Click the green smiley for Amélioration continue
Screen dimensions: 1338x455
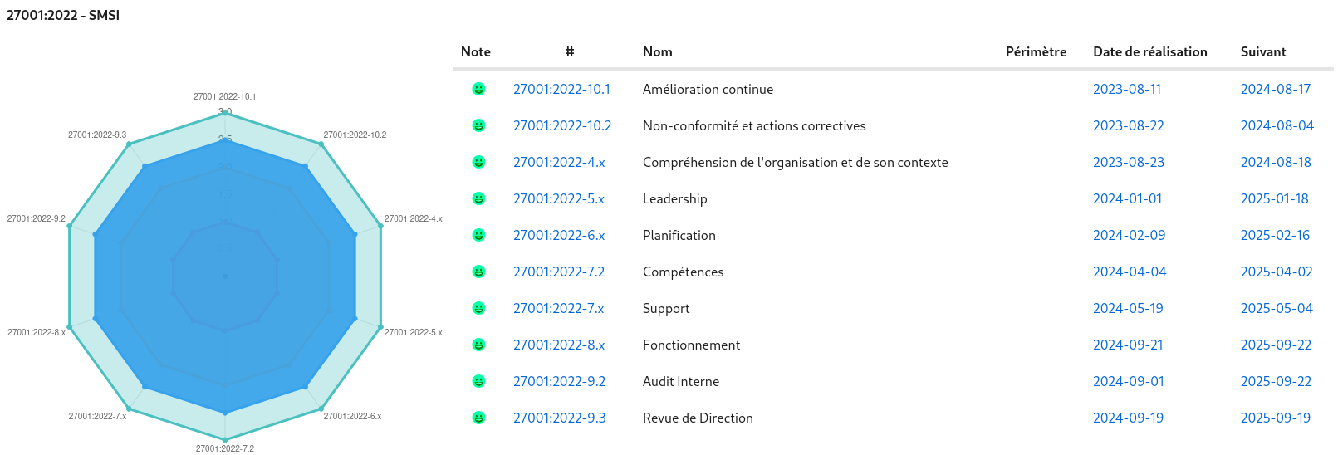[x=478, y=89]
